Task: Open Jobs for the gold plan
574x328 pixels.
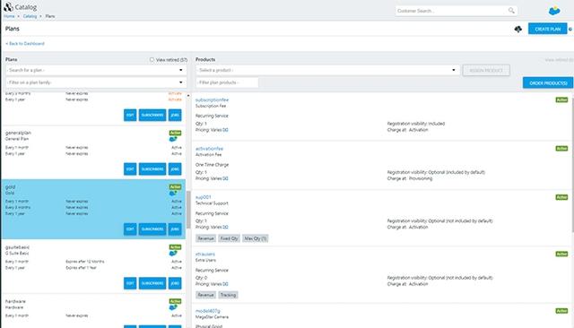Action: click(x=175, y=229)
